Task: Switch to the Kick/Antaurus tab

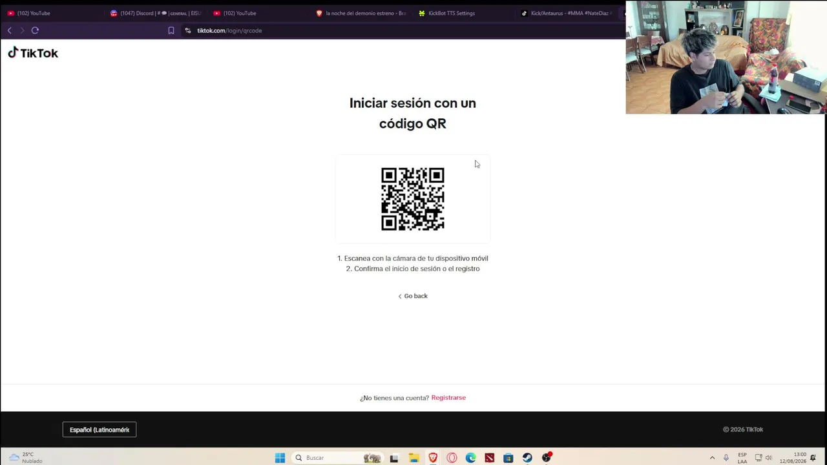Action: tap(566, 13)
